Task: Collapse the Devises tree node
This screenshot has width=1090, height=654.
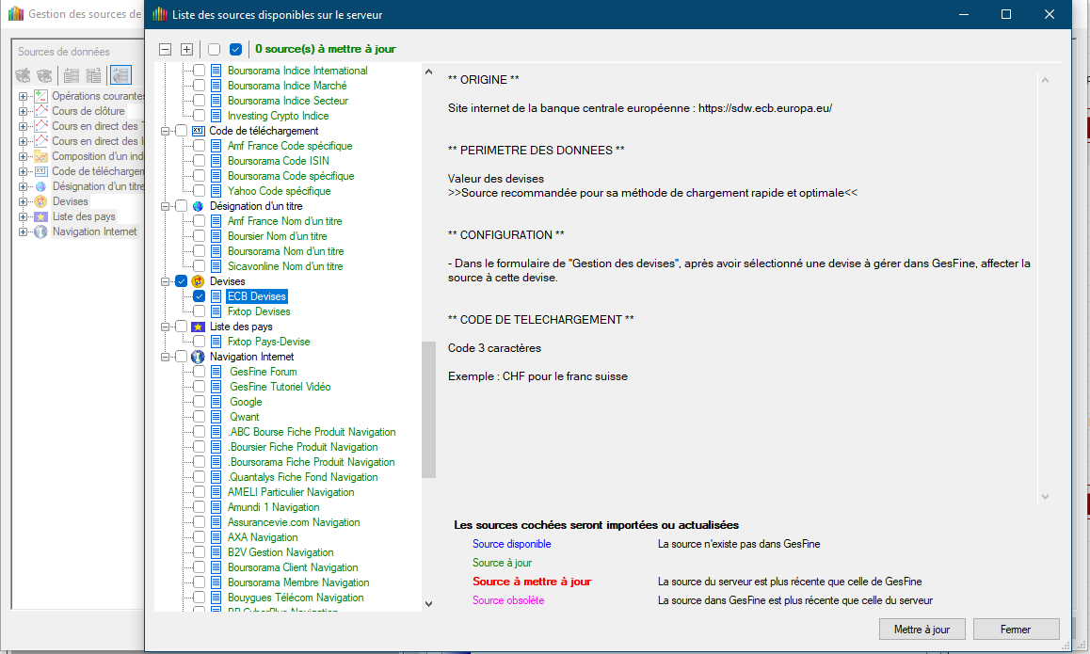Action: [x=166, y=281]
